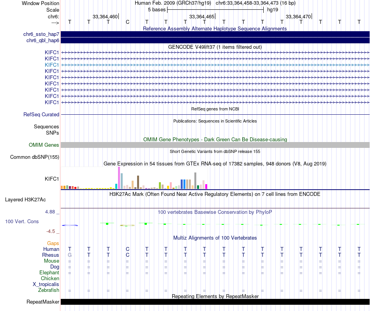Click the chr6_qbl_hap6 alignment bar
The image size is (370, 311).
215,41
